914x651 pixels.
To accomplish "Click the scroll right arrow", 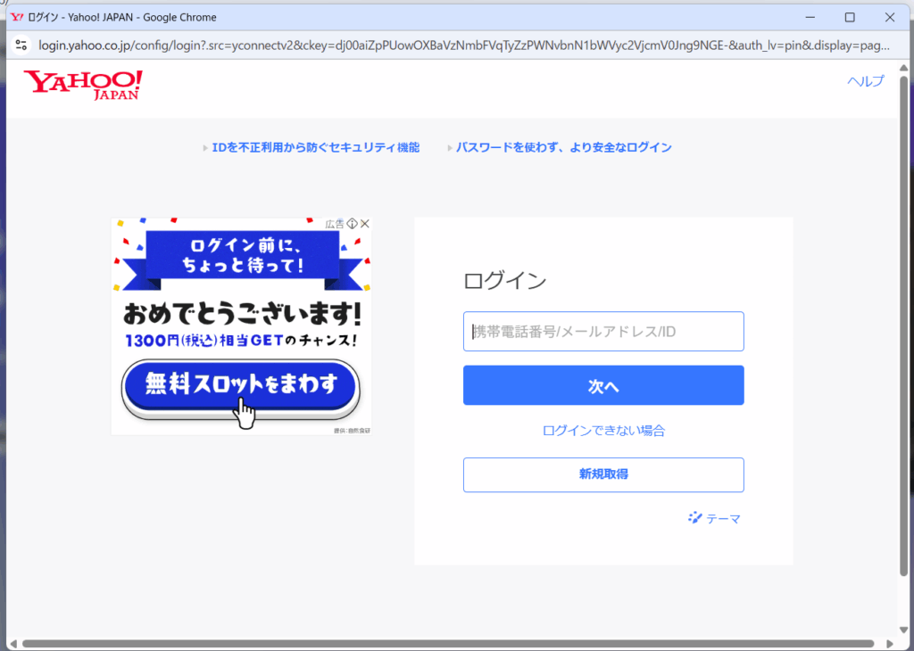I will click(x=890, y=644).
